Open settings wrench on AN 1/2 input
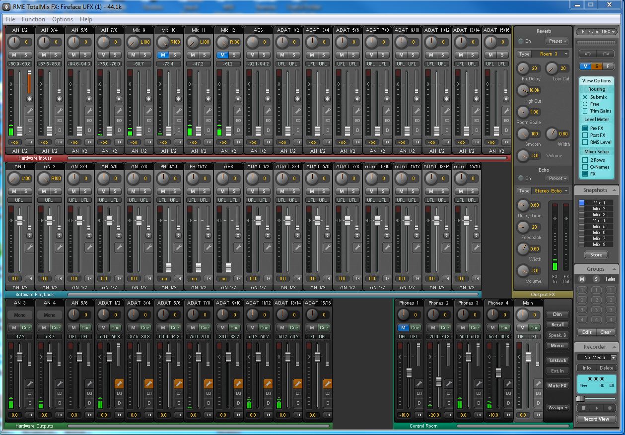Image resolution: width=625 pixels, height=435 pixels. click(29, 111)
